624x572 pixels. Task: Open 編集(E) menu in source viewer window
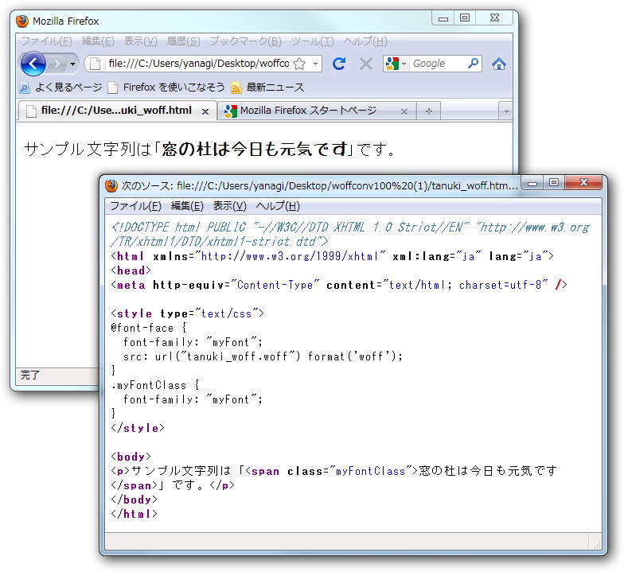click(187, 205)
